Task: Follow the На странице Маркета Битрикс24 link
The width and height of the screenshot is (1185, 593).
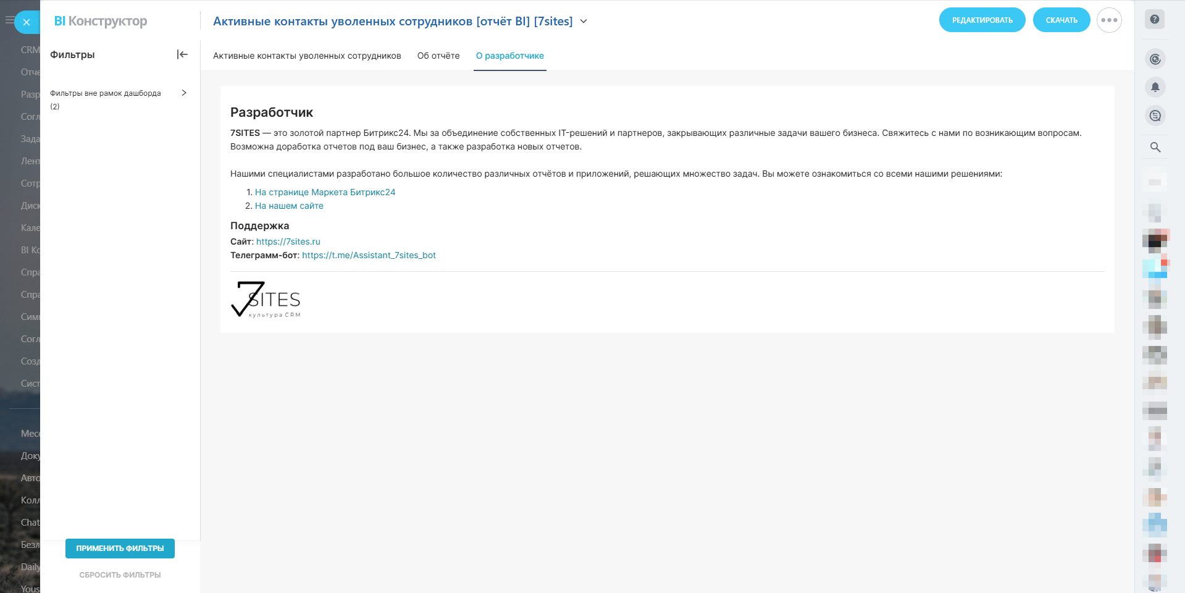Action: click(325, 192)
